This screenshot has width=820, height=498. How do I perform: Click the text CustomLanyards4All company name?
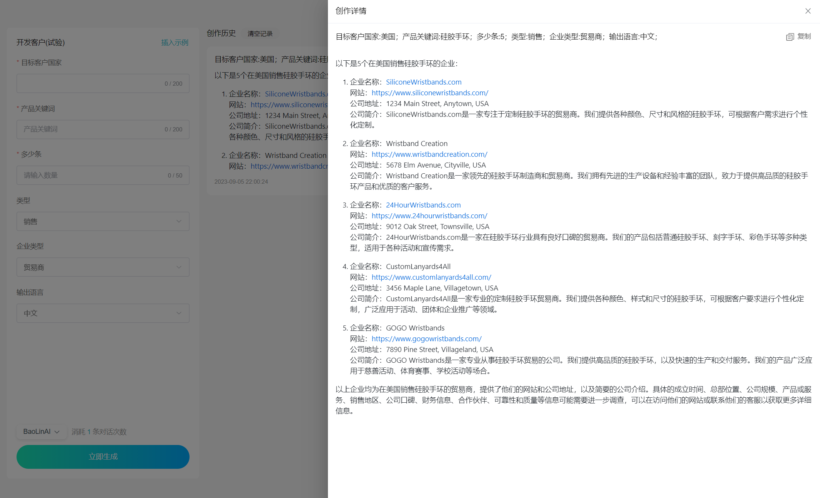(x=418, y=266)
